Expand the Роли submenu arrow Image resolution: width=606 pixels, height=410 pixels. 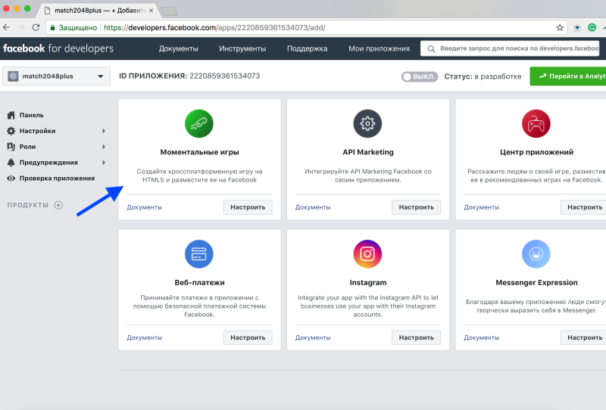click(104, 147)
